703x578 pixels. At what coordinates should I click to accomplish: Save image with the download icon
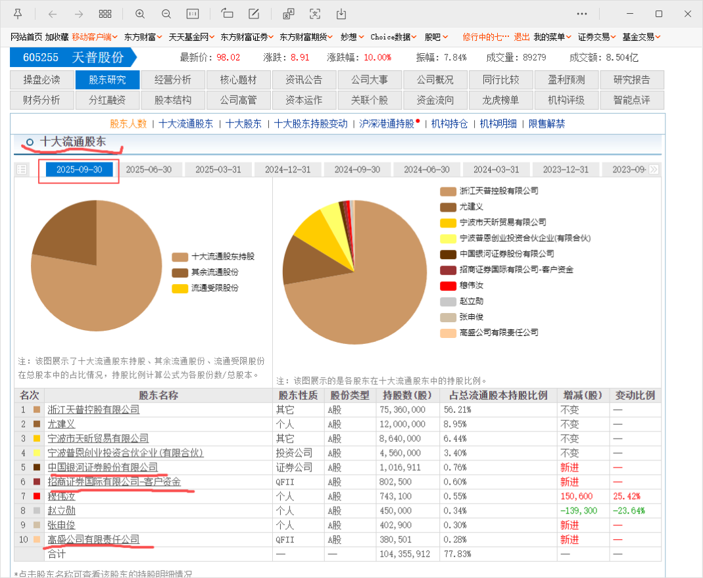pyautogui.click(x=341, y=14)
